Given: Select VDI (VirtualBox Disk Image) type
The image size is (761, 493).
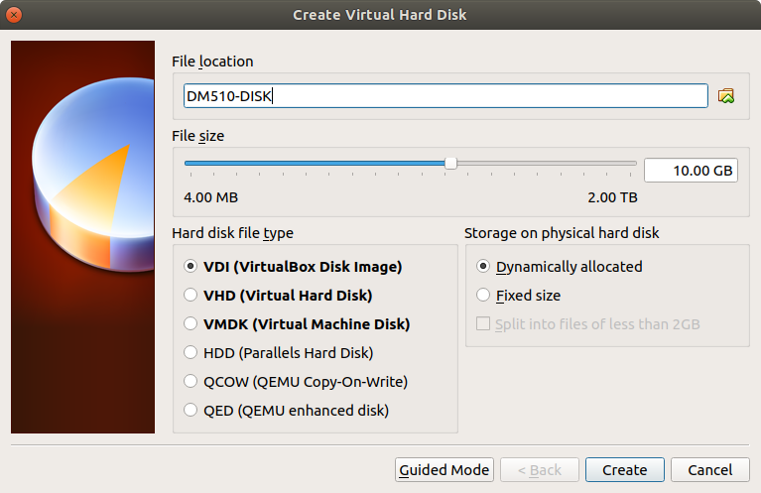Looking at the screenshot, I should click(293, 267).
